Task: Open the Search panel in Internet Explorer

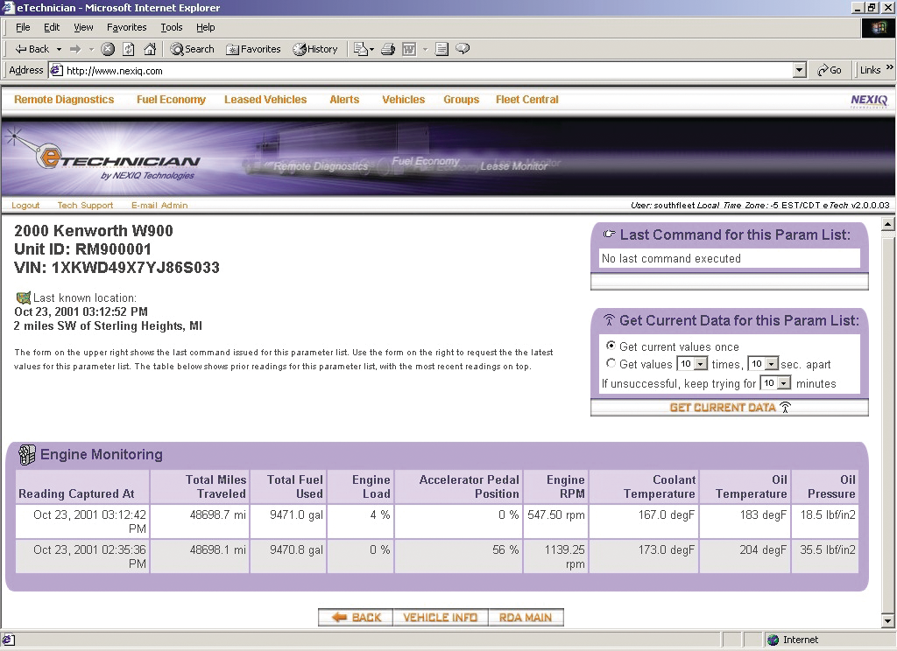Action: (x=190, y=49)
